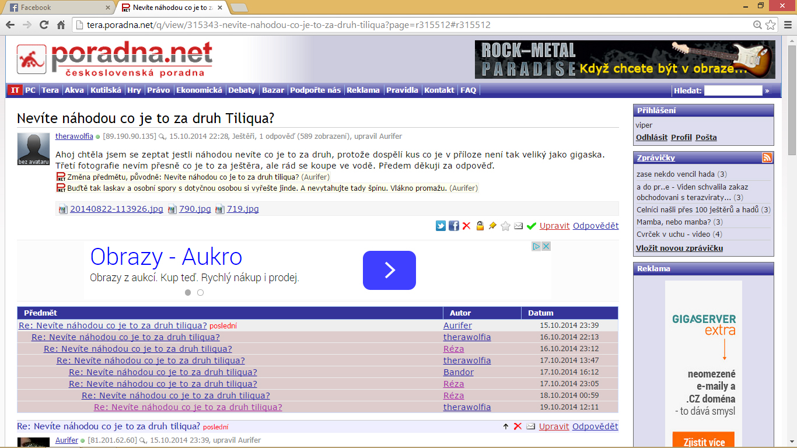Share the thread via Twitter icon
797x448 pixels.
click(x=441, y=226)
